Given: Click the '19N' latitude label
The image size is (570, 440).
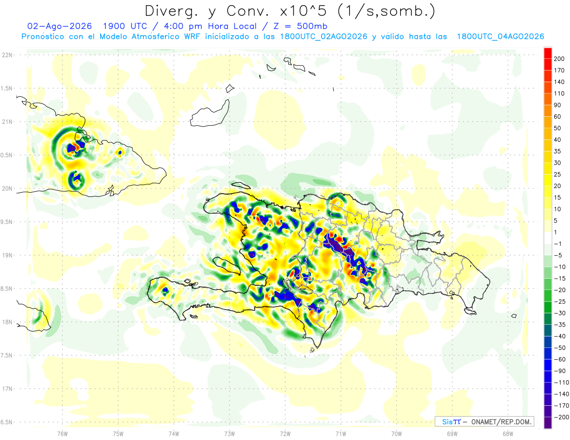Looking at the screenshot, I should [x=7, y=255].
